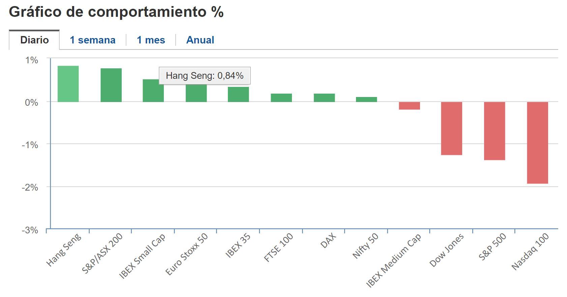Click the IBEX Small Cap axis label
Viewport: 567px width, 297px height.
tap(143, 256)
